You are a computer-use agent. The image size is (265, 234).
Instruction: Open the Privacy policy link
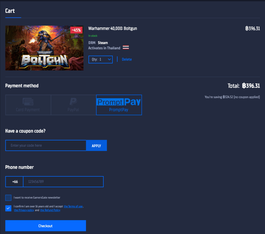pos(24,210)
